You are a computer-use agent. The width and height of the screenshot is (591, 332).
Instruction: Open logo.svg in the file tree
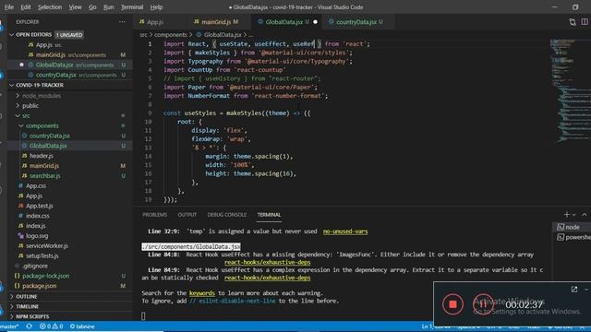[x=37, y=236]
